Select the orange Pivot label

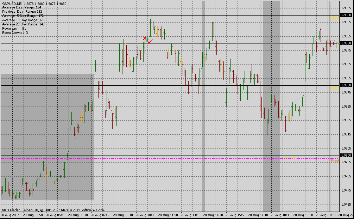point(335,161)
